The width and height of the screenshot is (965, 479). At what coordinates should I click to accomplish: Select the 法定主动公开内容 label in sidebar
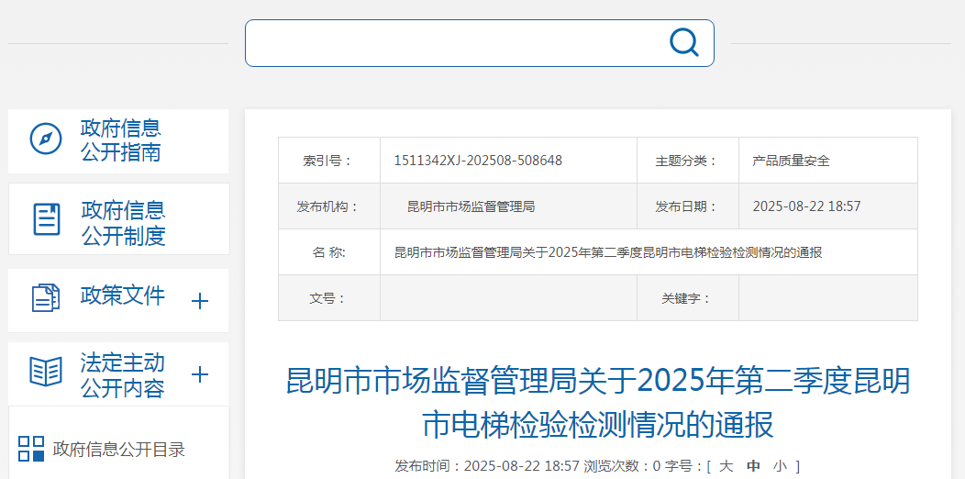click(122, 374)
